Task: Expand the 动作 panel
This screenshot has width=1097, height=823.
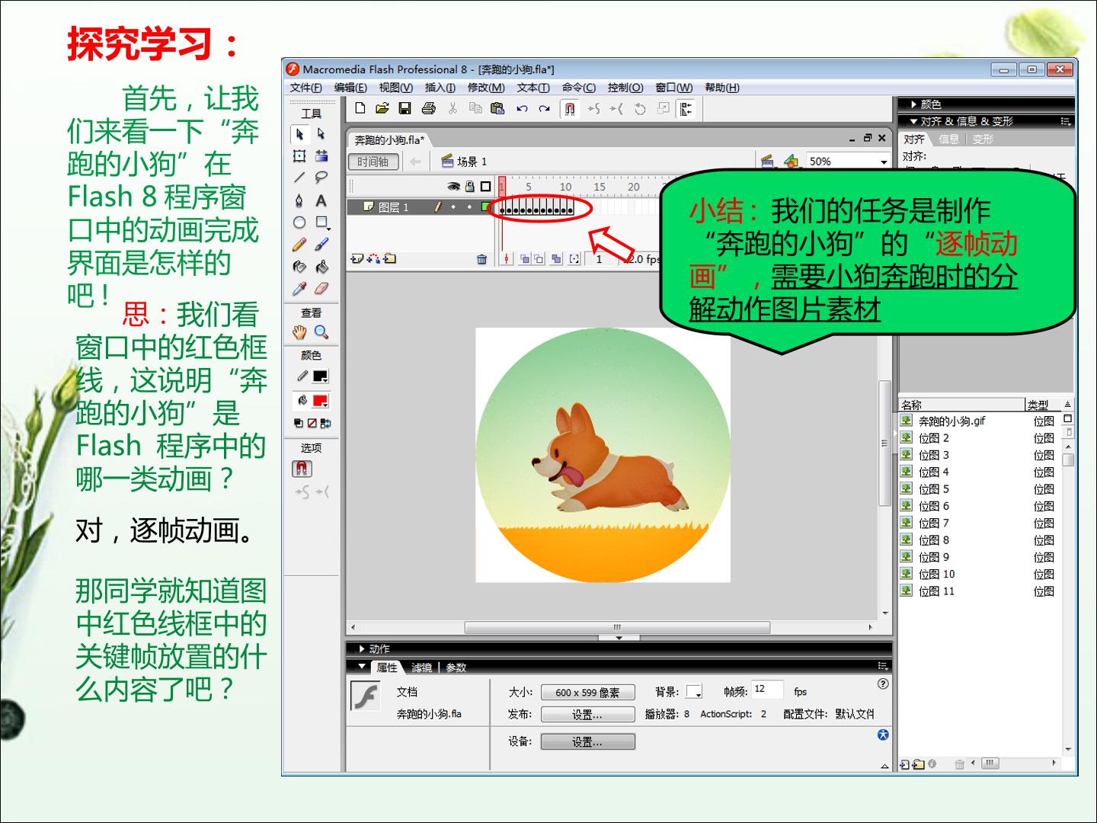Action: 378,648
